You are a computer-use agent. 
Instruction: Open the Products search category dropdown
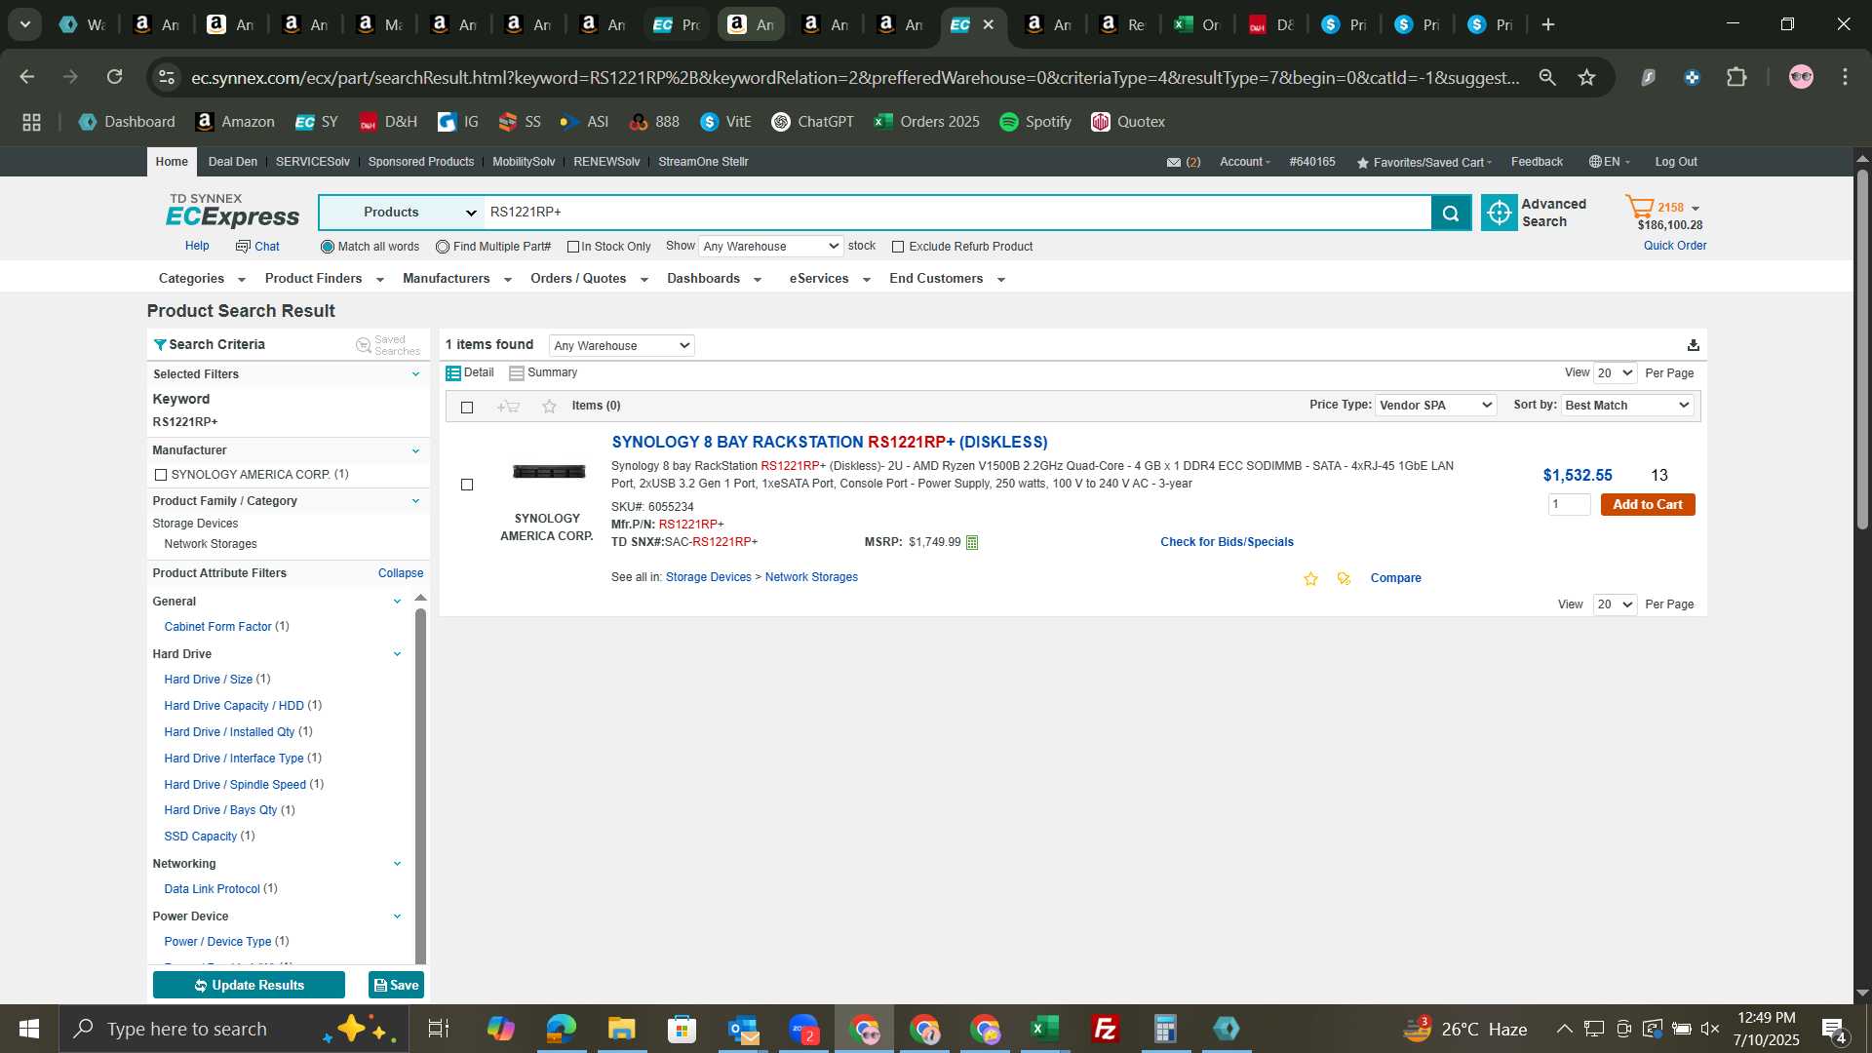pos(402,213)
